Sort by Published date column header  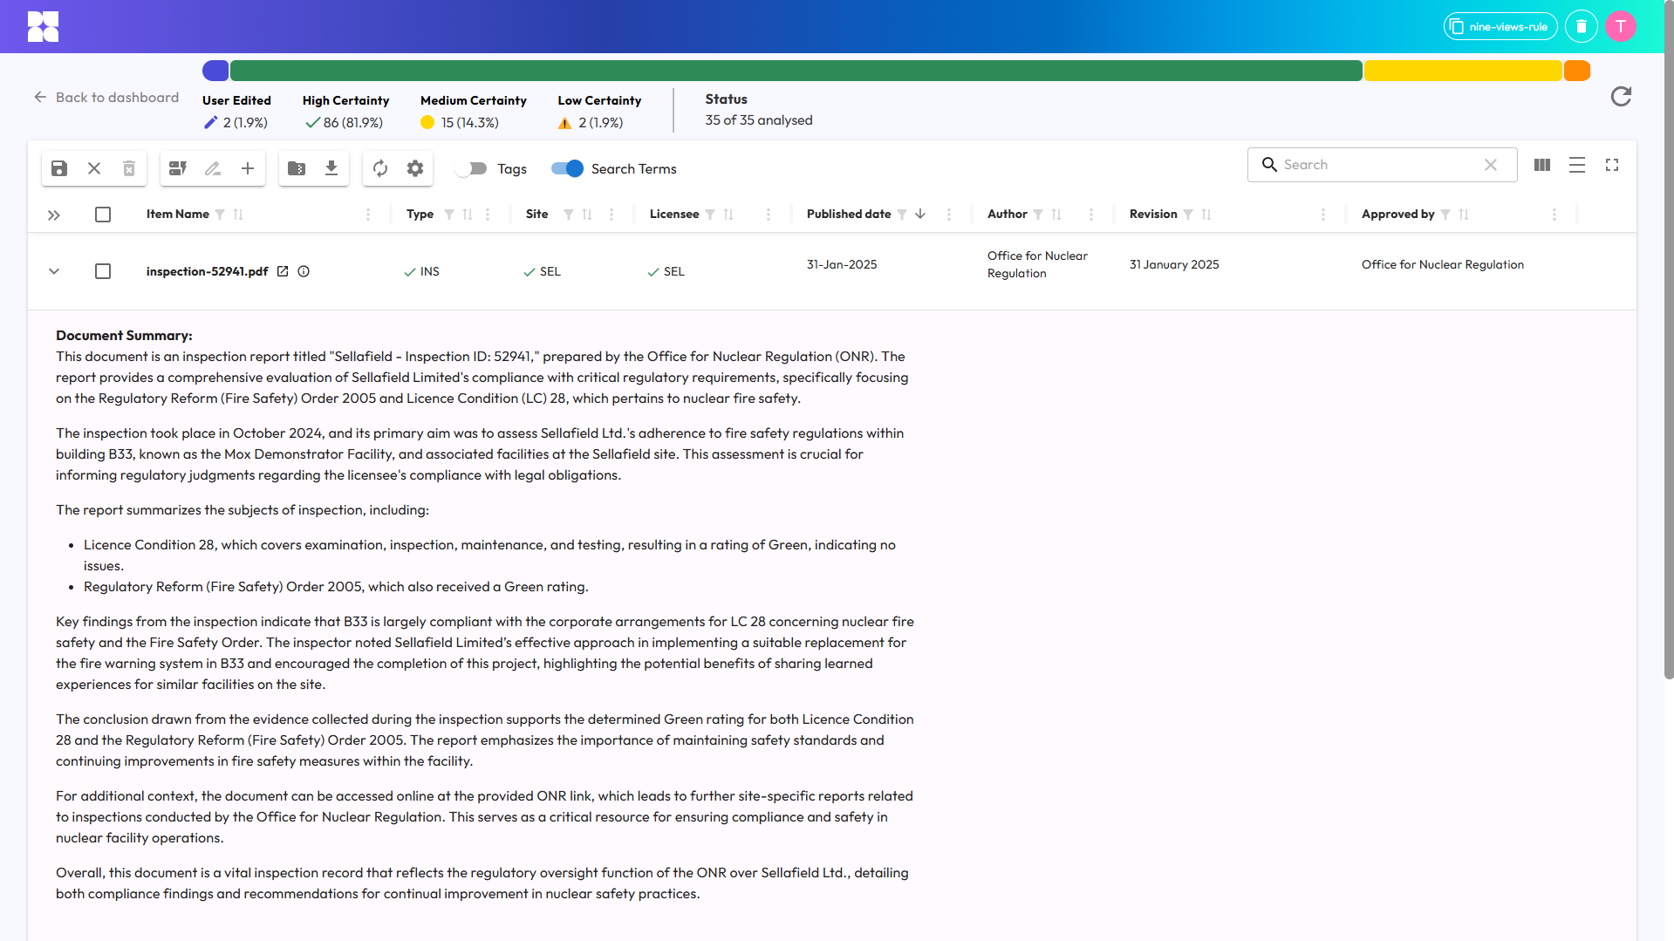click(848, 215)
